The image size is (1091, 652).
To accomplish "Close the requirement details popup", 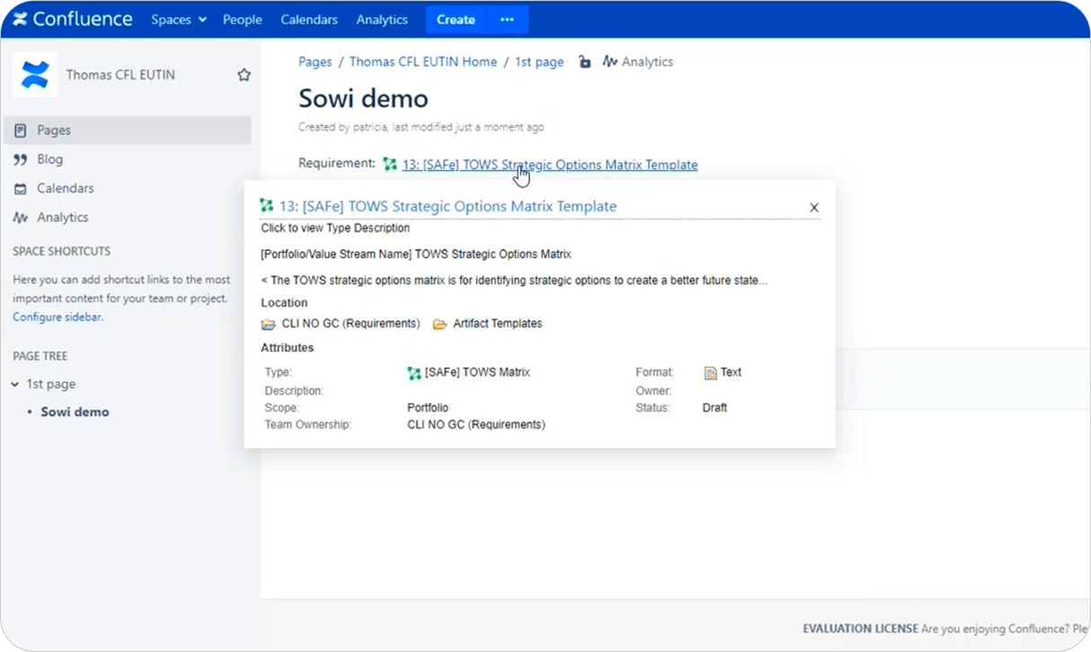I will [x=814, y=208].
